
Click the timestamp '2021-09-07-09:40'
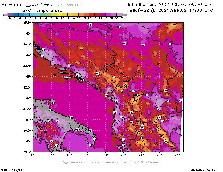(x=204, y=170)
